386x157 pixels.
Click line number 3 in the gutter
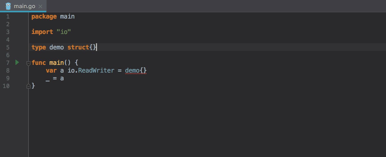pyautogui.click(x=7, y=32)
